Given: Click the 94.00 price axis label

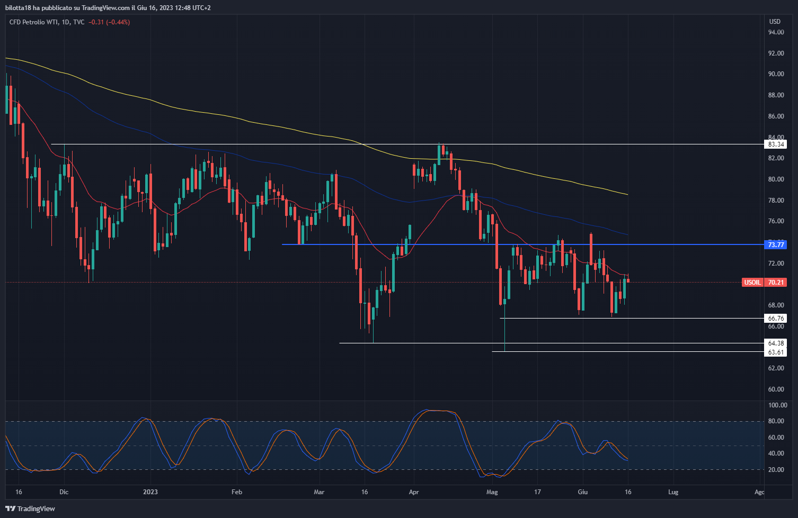Looking at the screenshot, I should click(x=776, y=32).
